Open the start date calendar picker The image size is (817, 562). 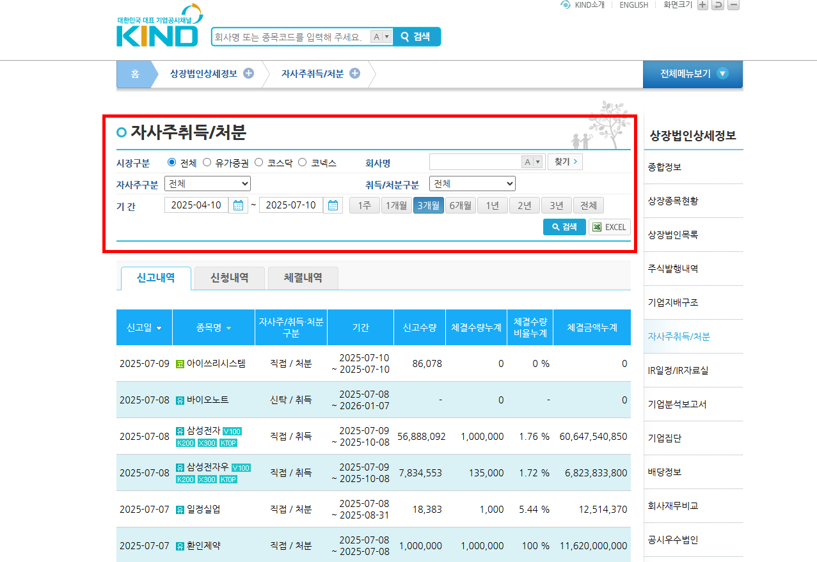[237, 205]
